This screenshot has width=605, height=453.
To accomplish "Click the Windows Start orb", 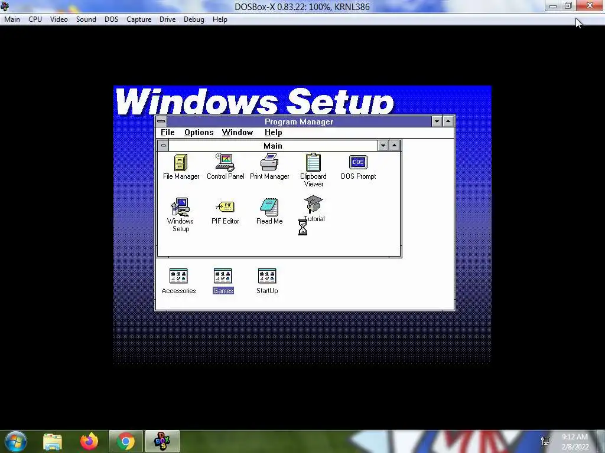I will click(x=15, y=441).
